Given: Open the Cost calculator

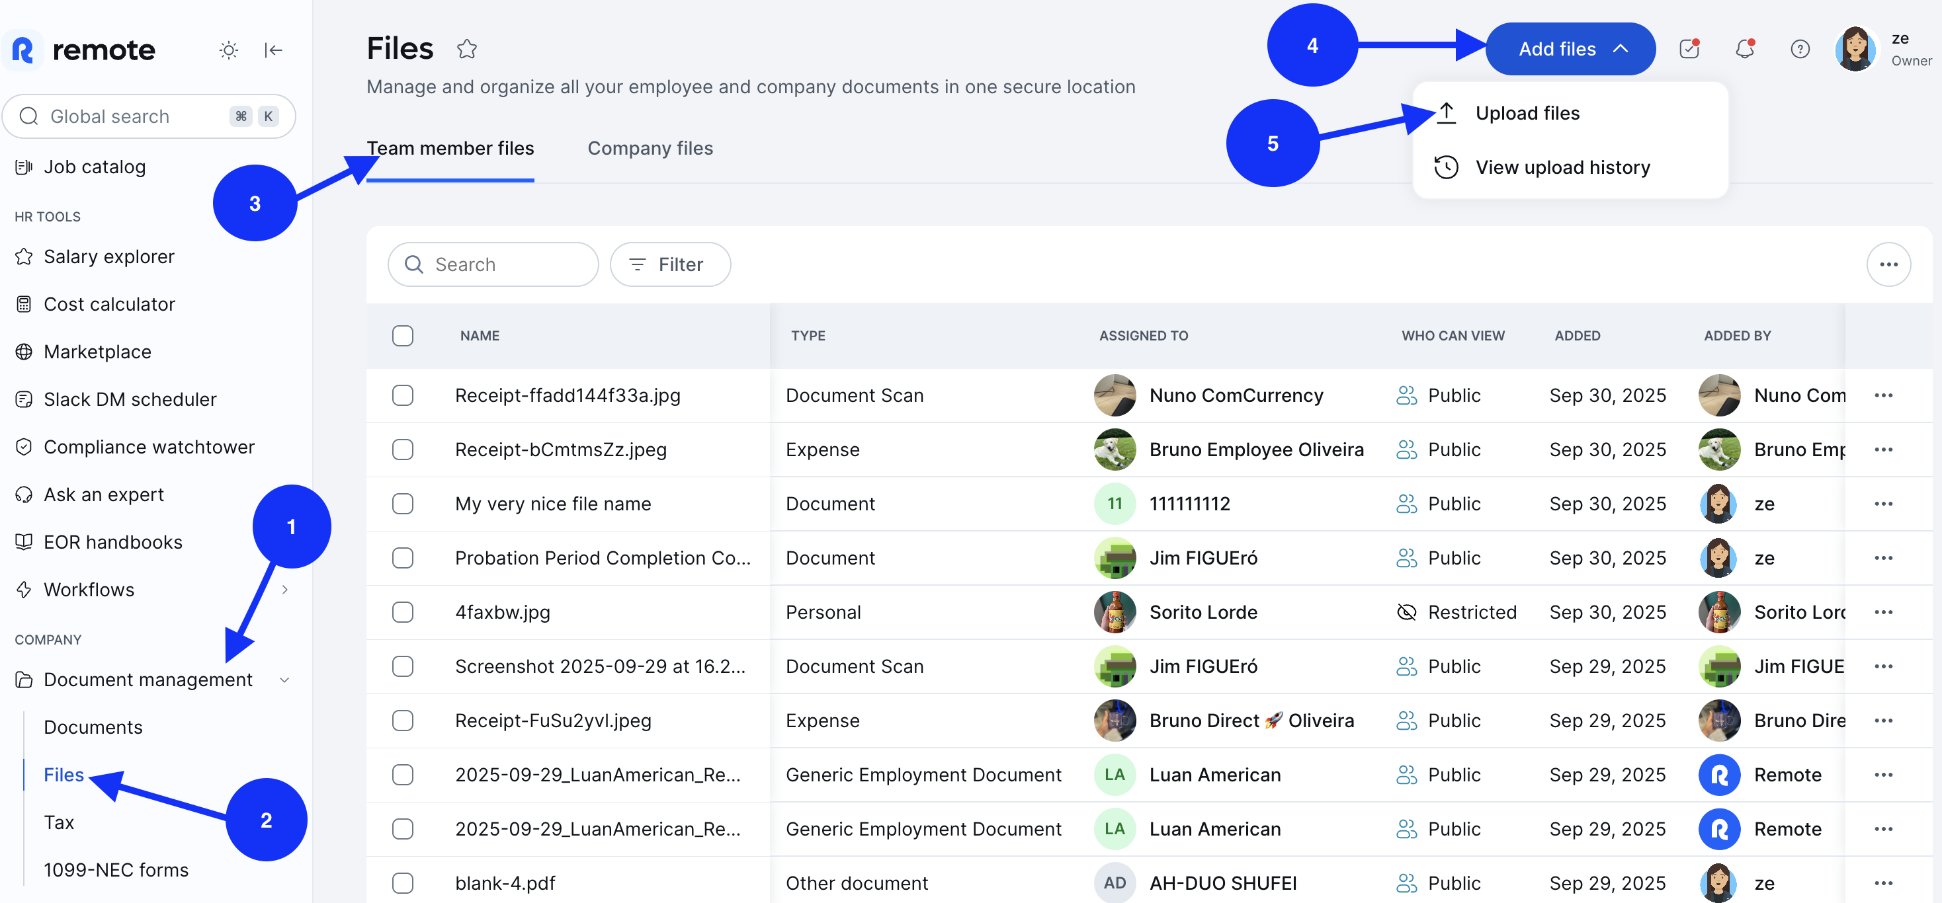Looking at the screenshot, I should pyautogui.click(x=108, y=304).
